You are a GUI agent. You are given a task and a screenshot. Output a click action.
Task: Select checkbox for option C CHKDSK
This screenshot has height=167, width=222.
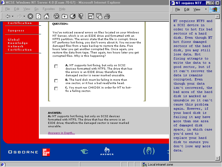tap(56, 89)
